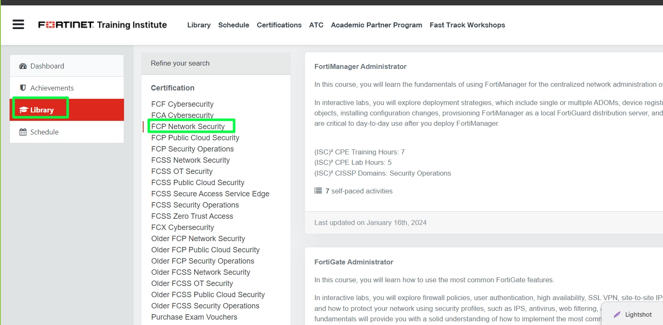Filter by FCSS Network Security
663x325 pixels.
pos(191,160)
